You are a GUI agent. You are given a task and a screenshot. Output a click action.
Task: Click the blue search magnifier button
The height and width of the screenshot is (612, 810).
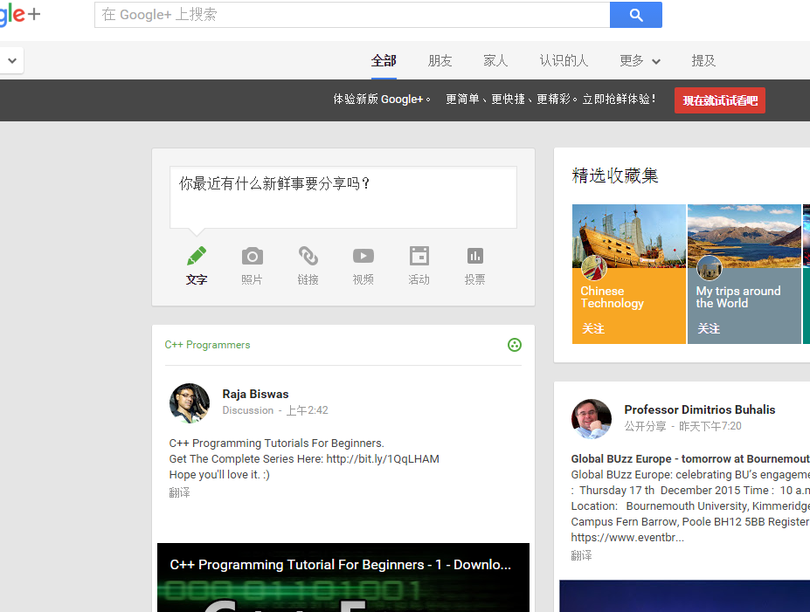(636, 15)
